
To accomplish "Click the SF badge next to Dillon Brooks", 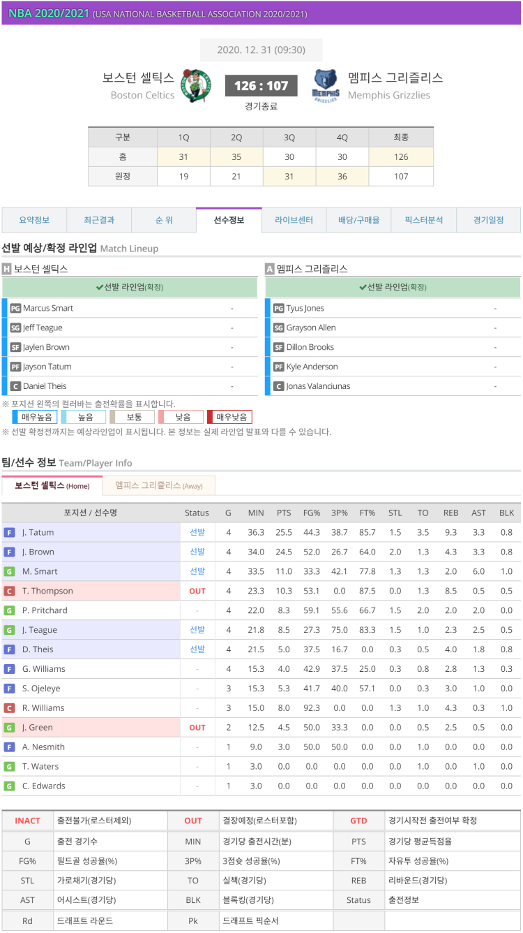I will tap(279, 347).
